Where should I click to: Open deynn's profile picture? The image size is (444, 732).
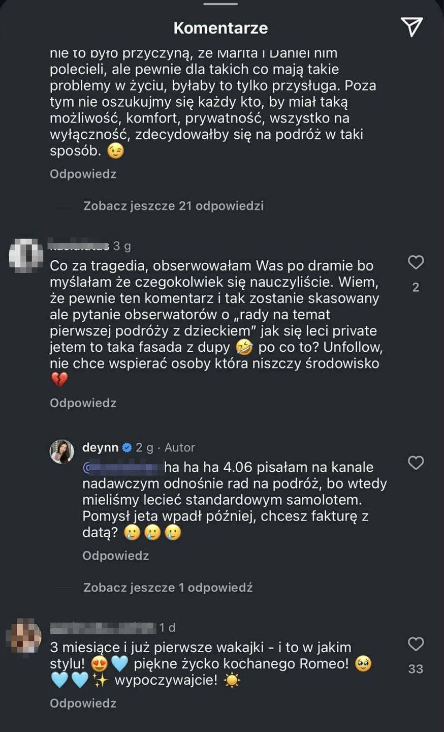[x=62, y=451]
